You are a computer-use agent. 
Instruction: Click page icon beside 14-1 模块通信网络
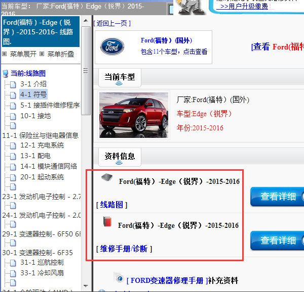[x=13, y=167]
